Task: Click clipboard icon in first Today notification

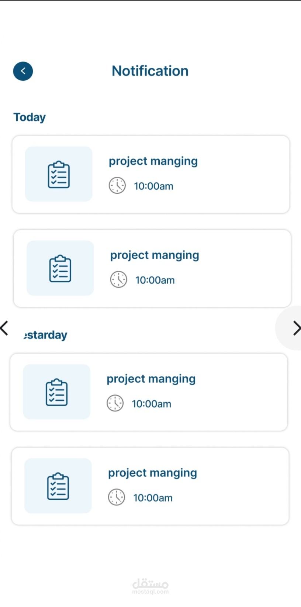Action: 59,174
